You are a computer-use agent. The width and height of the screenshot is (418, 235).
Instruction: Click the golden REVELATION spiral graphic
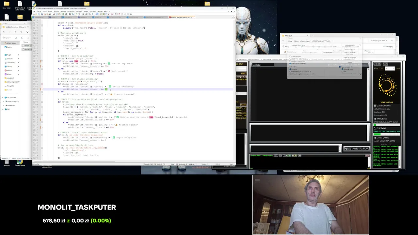tap(387, 86)
